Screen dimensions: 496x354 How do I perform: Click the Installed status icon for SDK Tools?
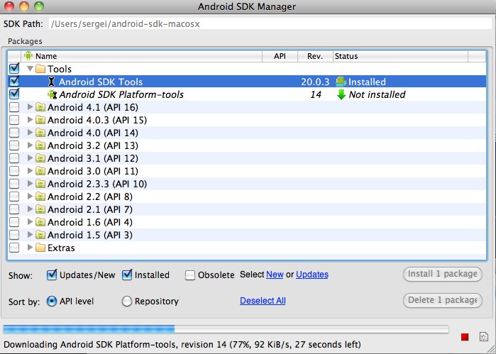pyautogui.click(x=341, y=82)
